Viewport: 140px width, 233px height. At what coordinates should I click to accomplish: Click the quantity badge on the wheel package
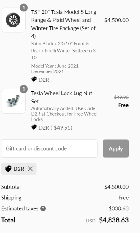[24, 7]
